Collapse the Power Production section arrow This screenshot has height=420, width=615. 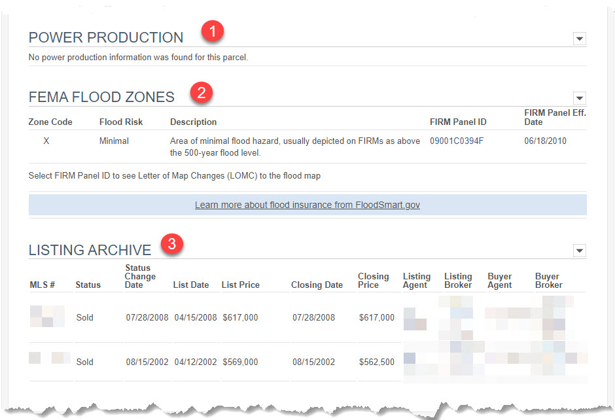579,39
